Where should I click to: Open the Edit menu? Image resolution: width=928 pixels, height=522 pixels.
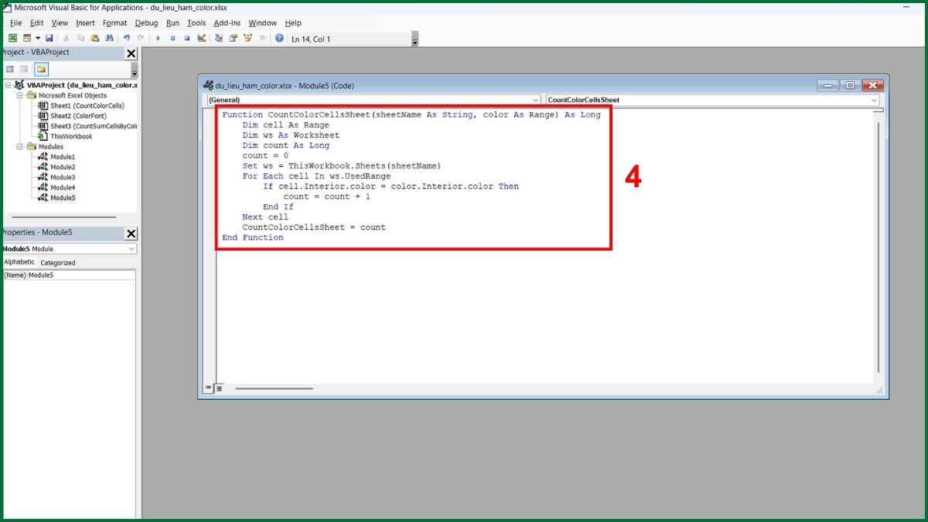coord(36,23)
